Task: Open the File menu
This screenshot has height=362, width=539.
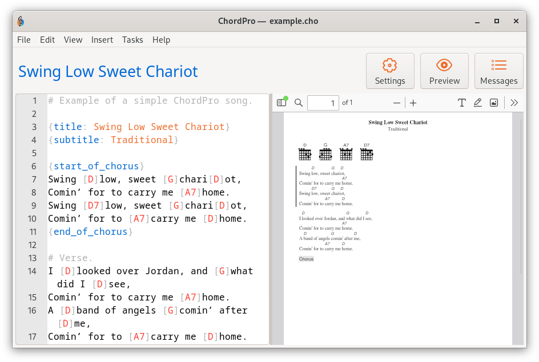Action: click(x=24, y=40)
